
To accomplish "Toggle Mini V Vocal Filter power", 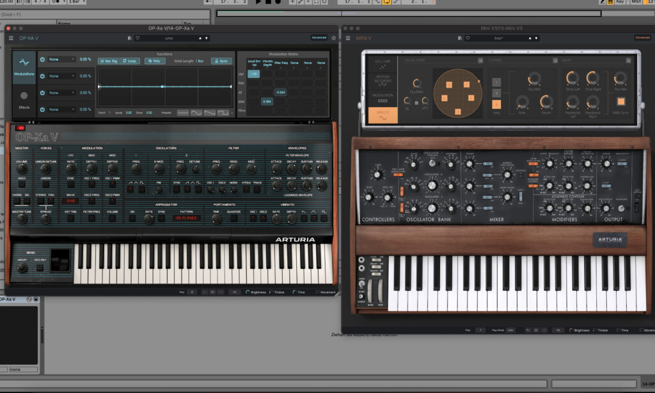I will click(x=480, y=61).
